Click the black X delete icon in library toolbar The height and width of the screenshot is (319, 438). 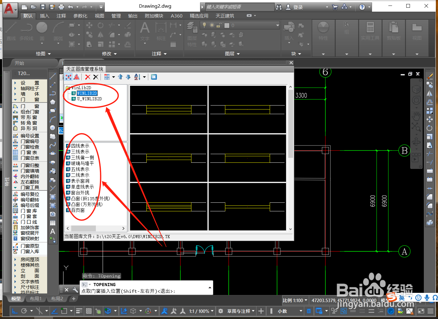pyautogui.click(x=96, y=77)
